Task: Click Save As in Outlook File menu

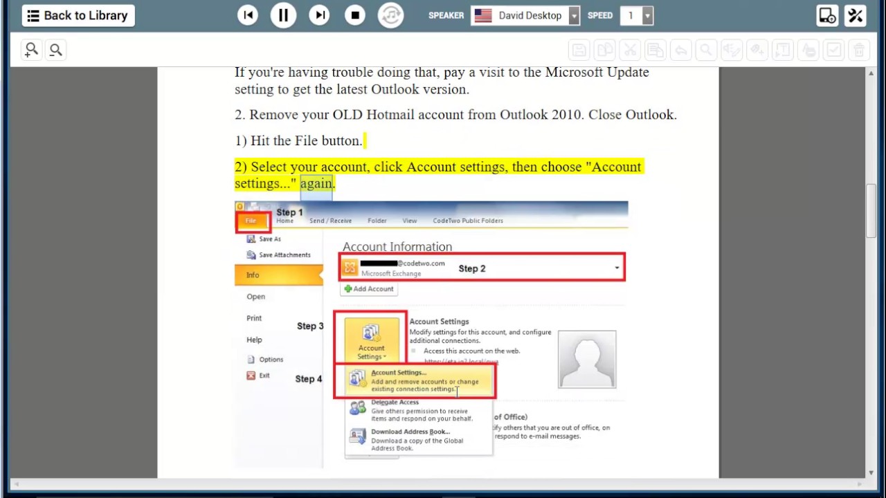Action: pyautogui.click(x=264, y=239)
